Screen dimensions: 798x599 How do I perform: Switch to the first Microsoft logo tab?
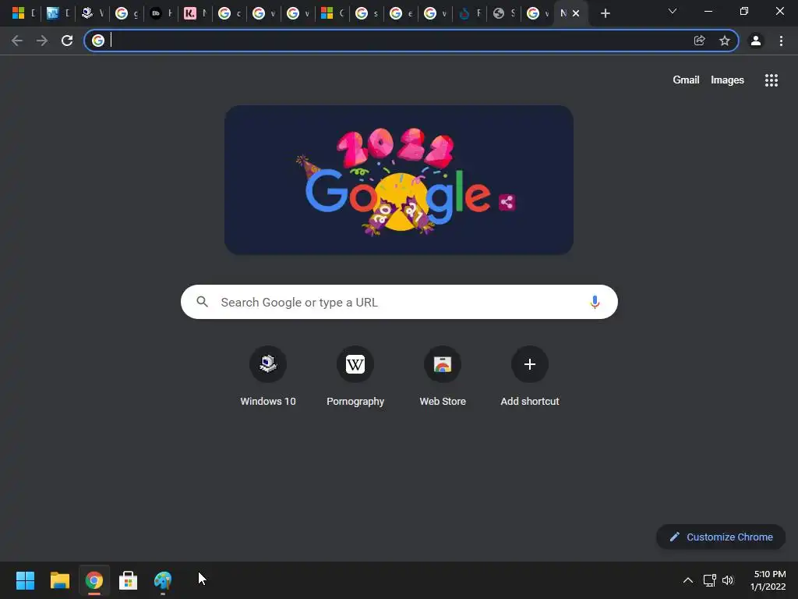point(23,13)
